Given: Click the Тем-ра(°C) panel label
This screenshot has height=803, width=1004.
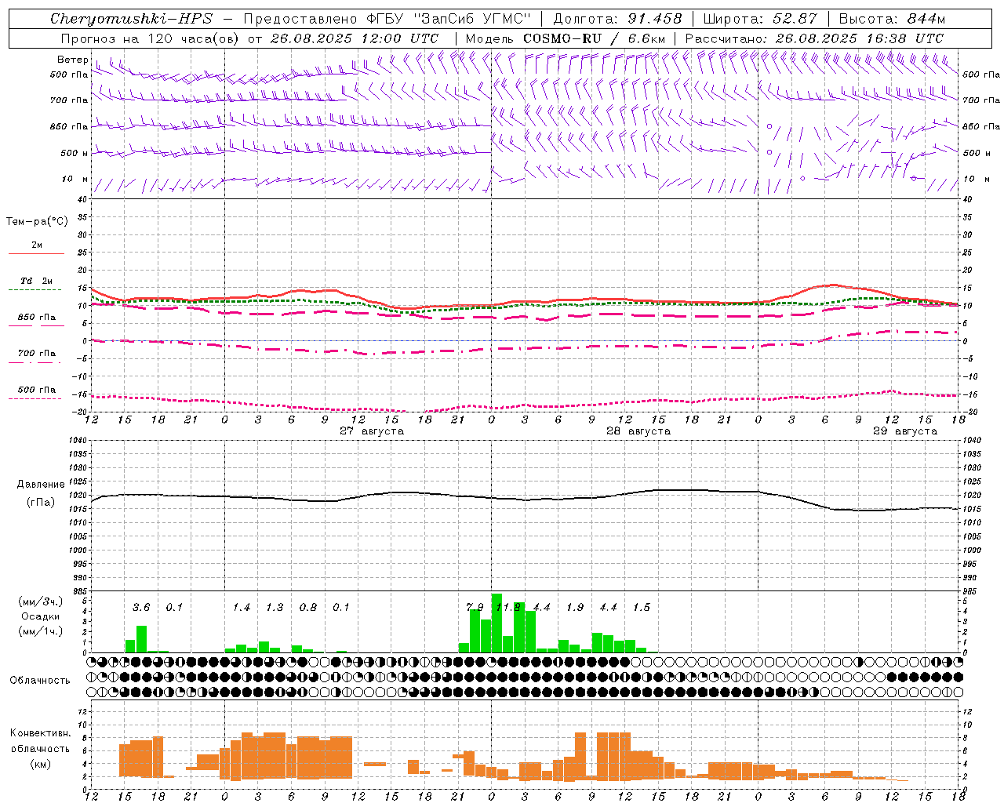Looking at the screenshot, I should coord(37,222).
